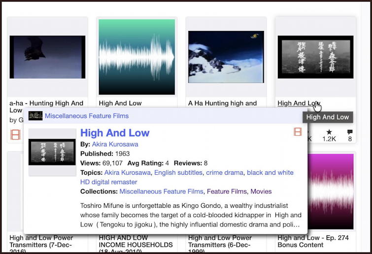Open the 'black and white' topic
Viewport: 372px width, 254px height.
point(270,172)
